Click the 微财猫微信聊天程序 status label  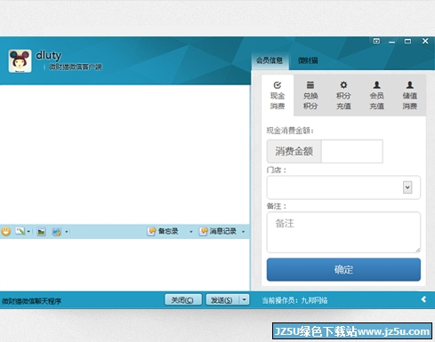pos(31,301)
